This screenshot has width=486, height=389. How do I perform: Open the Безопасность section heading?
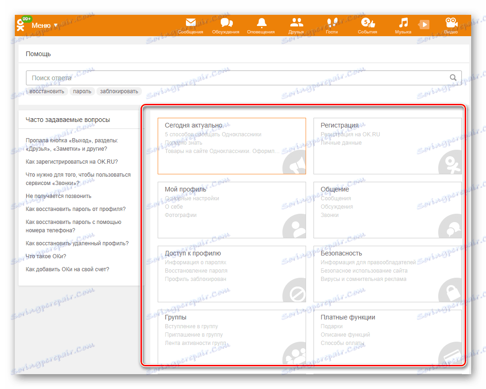[x=341, y=253]
